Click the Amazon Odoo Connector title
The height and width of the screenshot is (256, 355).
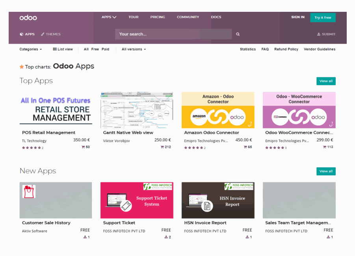point(212,133)
